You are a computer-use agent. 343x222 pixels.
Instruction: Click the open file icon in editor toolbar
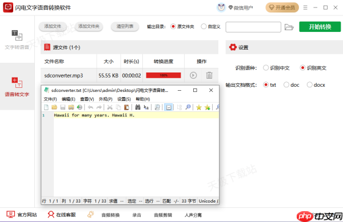54,107
